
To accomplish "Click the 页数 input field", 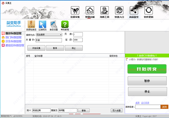I will click(x=78, y=34).
